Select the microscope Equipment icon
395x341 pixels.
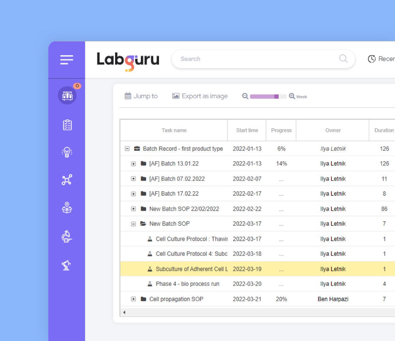pyautogui.click(x=67, y=235)
